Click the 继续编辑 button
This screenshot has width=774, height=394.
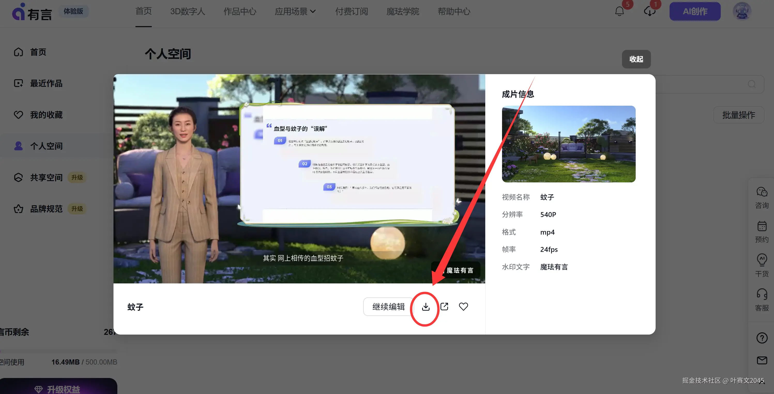388,307
